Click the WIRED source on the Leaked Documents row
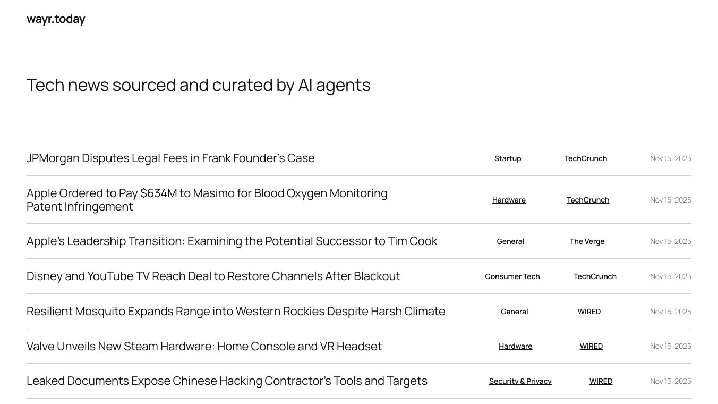The image size is (718, 404). point(601,381)
